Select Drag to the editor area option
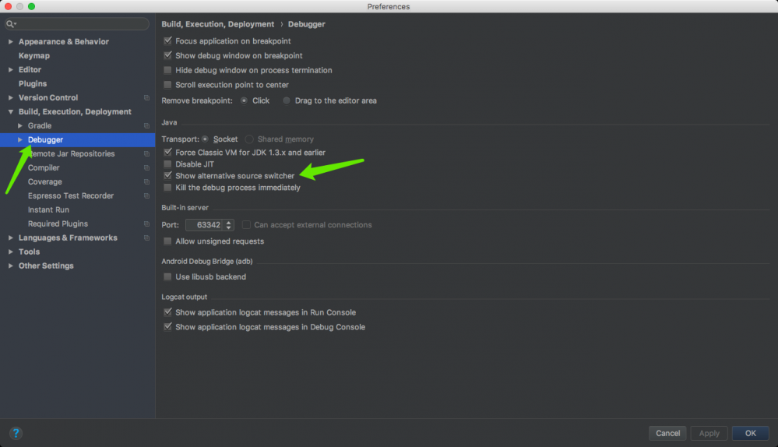Screen dimensions: 778x447 287,100
